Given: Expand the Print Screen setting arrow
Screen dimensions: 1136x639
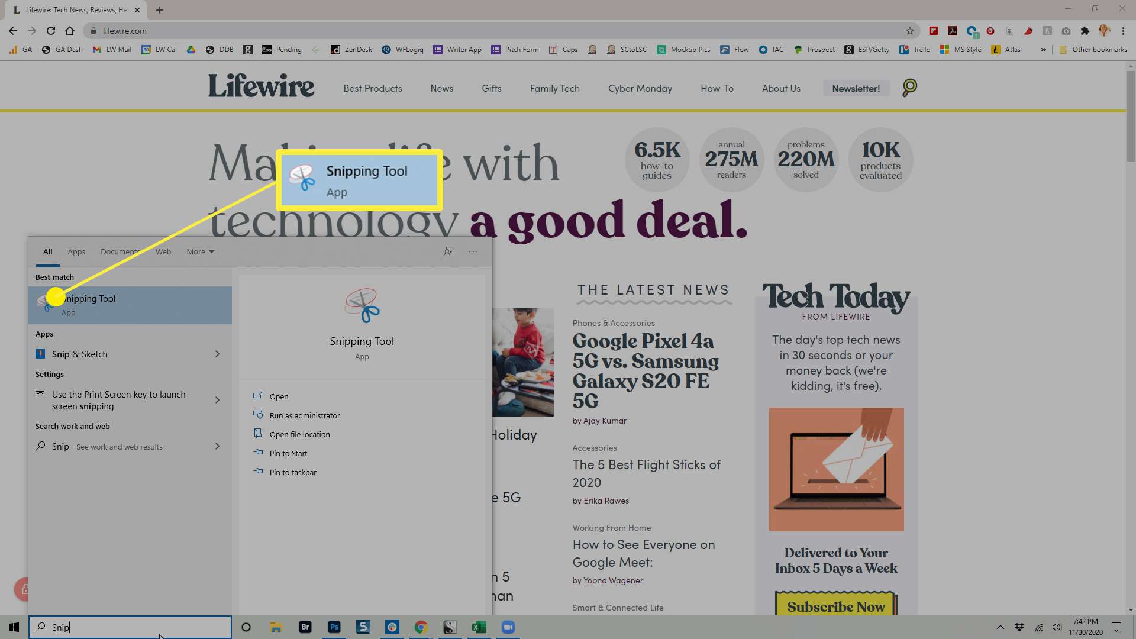Looking at the screenshot, I should click(x=217, y=400).
